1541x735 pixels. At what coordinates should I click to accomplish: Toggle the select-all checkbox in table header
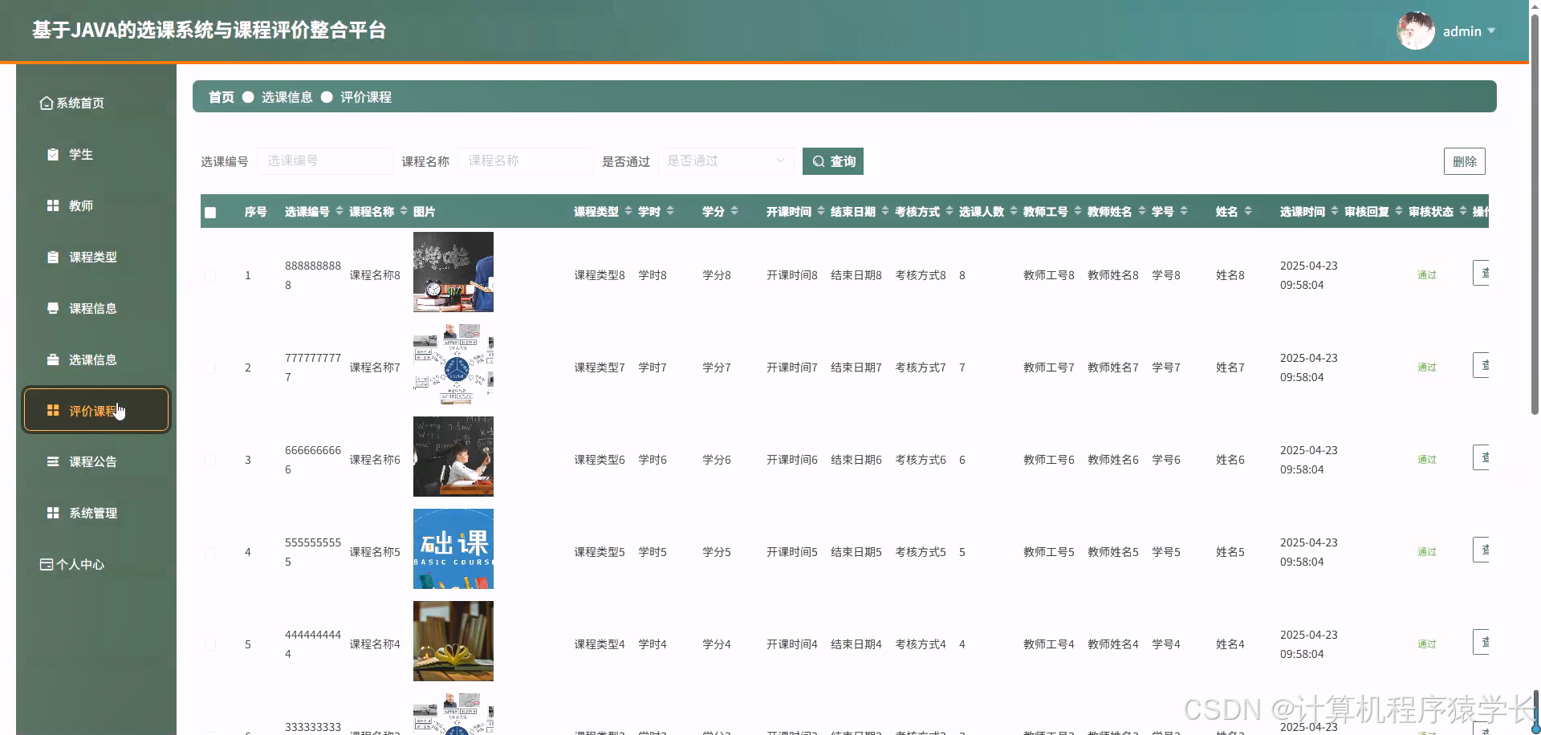[210, 213]
